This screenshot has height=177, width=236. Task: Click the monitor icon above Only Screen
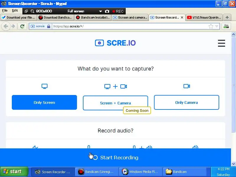tap(45, 86)
